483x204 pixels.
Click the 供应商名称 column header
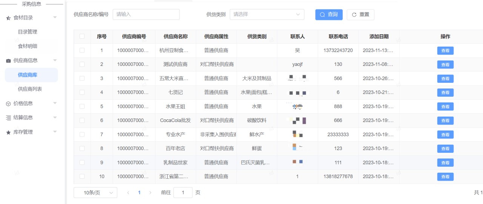click(x=175, y=37)
